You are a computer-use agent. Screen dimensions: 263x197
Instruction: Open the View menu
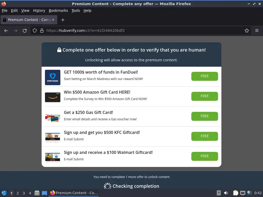(25, 11)
